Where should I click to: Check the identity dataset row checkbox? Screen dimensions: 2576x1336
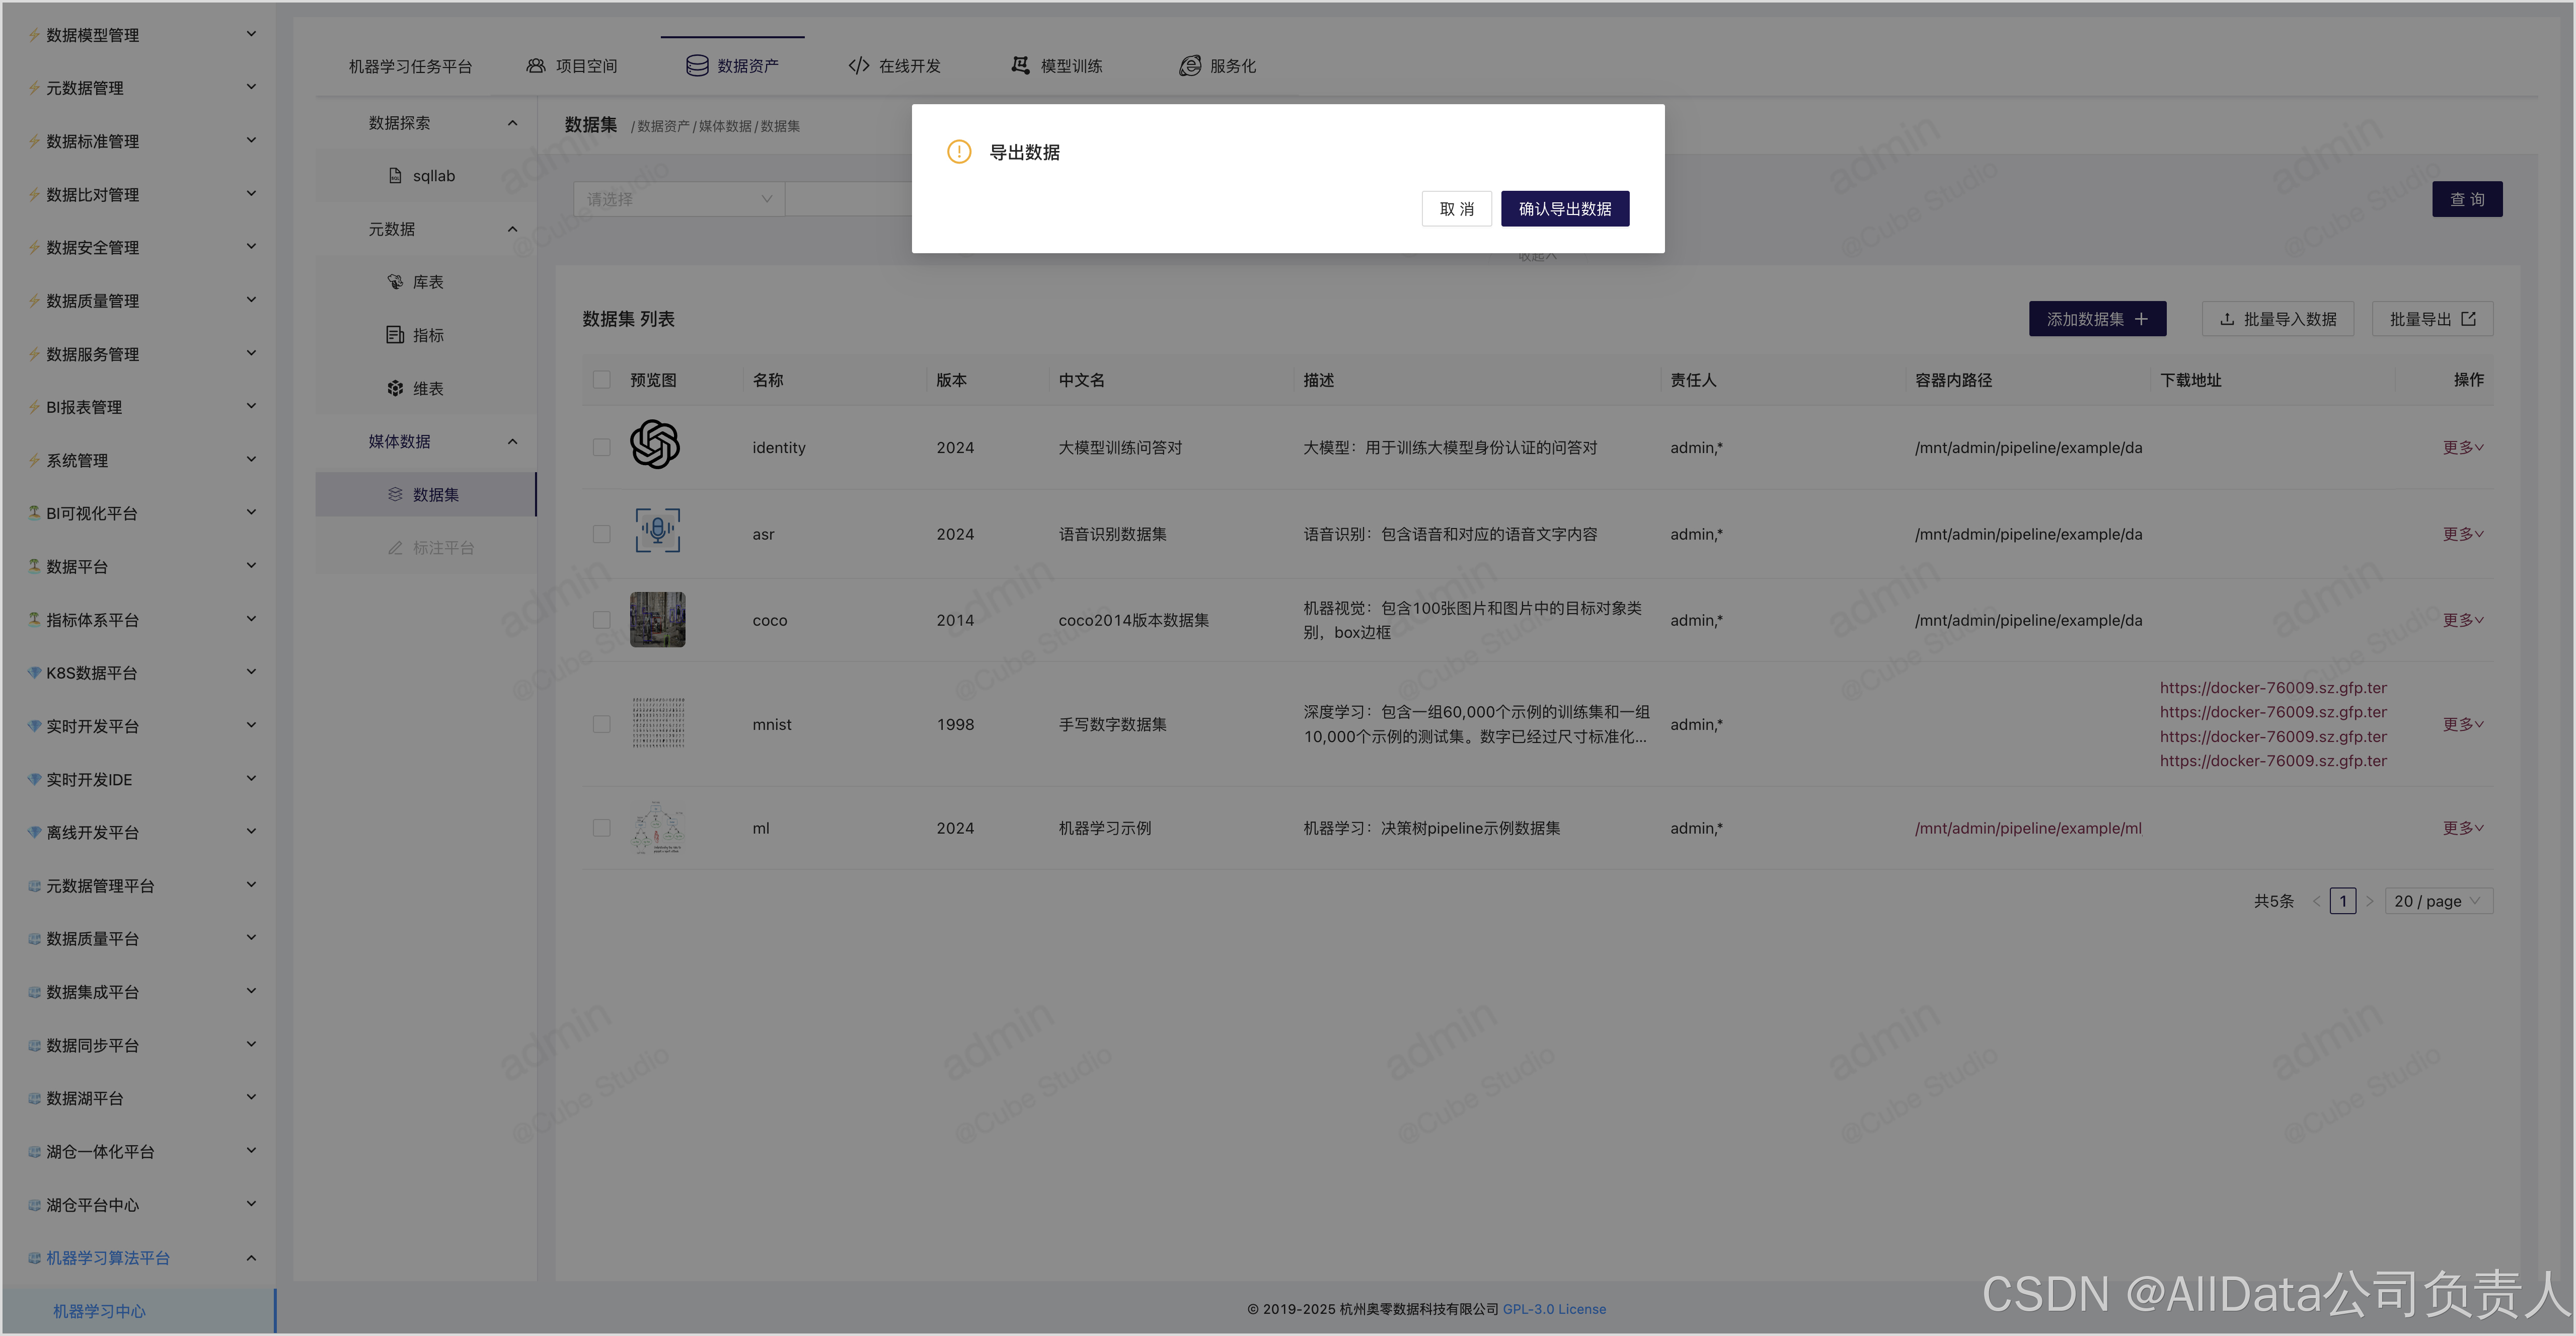pyautogui.click(x=601, y=447)
